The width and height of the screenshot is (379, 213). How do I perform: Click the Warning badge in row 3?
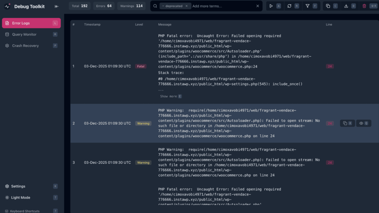click(x=143, y=163)
